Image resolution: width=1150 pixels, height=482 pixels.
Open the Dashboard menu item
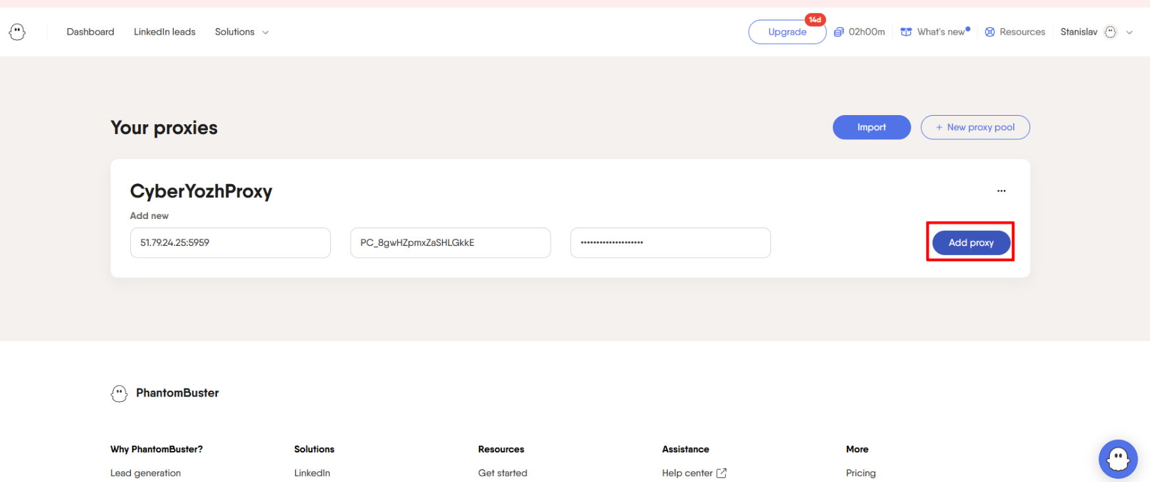[90, 32]
